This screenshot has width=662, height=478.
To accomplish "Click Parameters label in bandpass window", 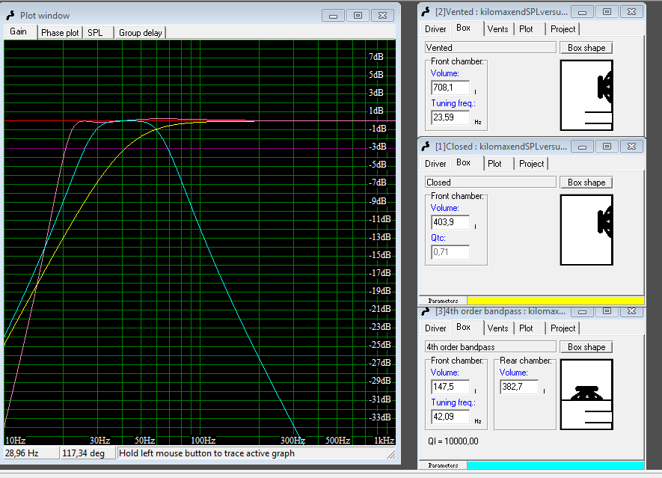I will [443, 466].
